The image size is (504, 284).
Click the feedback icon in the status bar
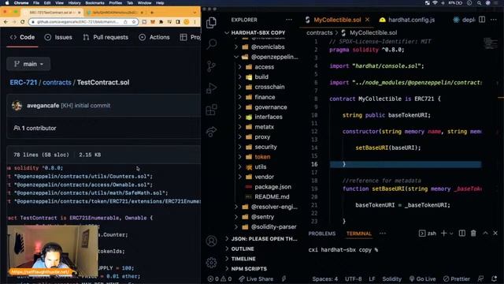480,278
